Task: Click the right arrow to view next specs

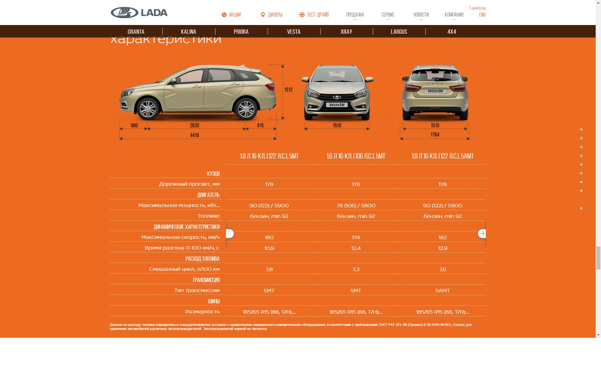Action: coord(482,234)
